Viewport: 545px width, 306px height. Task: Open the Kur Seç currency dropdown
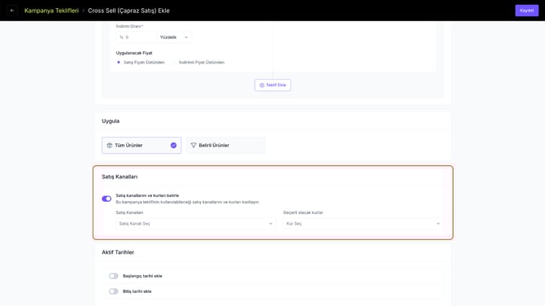364,224
